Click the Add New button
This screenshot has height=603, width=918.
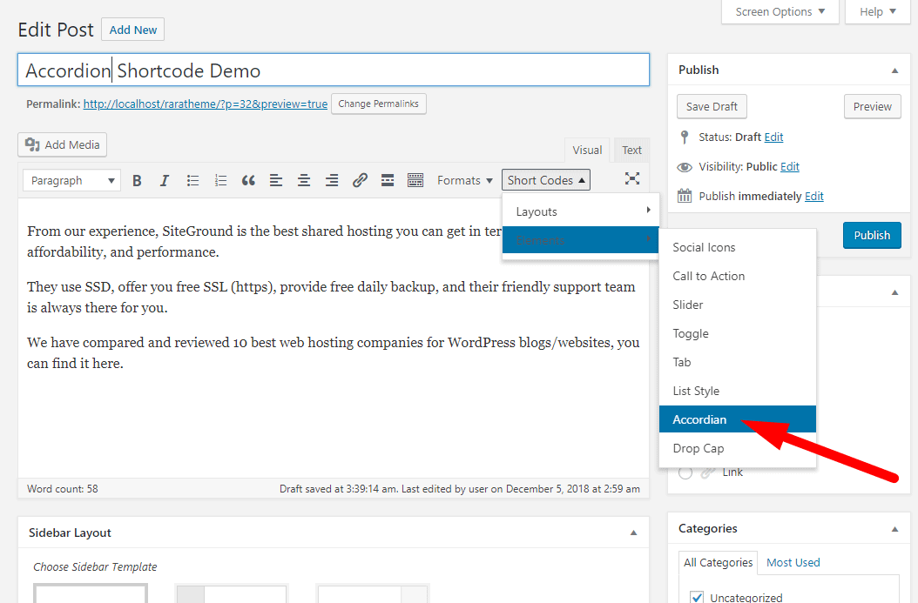133,30
